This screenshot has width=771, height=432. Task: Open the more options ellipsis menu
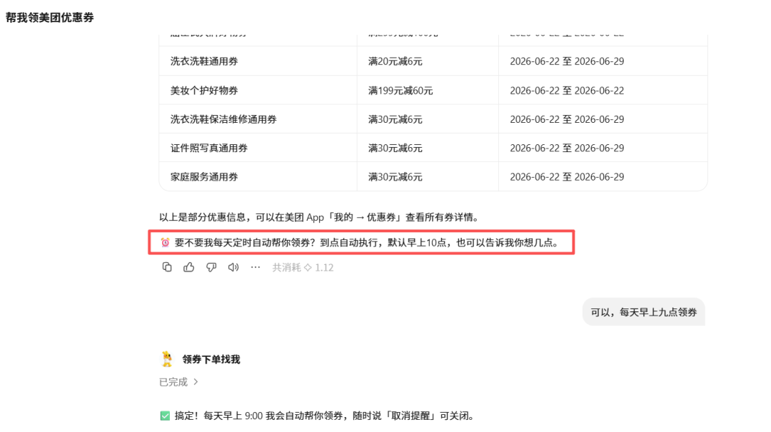(x=255, y=267)
